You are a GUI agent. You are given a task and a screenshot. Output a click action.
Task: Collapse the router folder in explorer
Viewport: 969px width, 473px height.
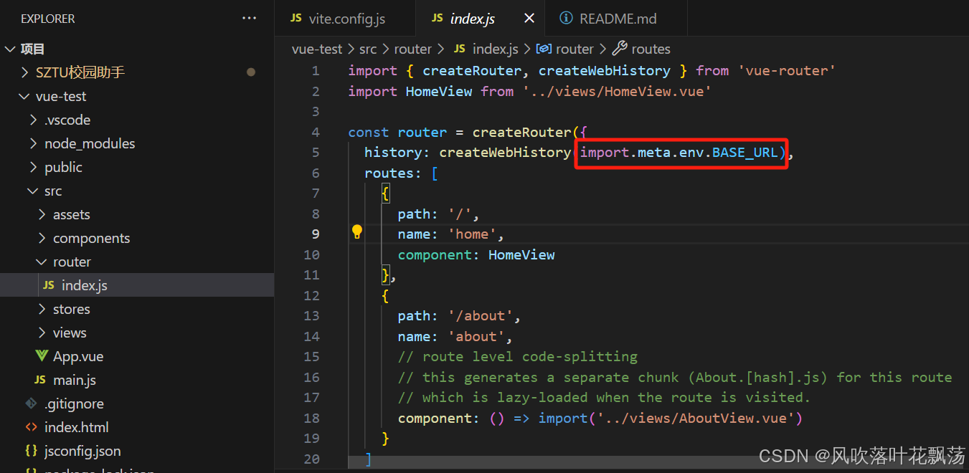click(x=42, y=262)
